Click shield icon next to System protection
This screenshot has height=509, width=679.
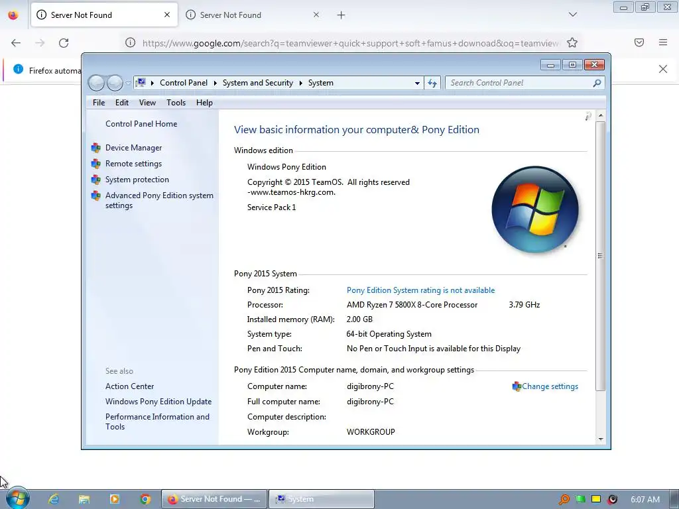pos(95,180)
